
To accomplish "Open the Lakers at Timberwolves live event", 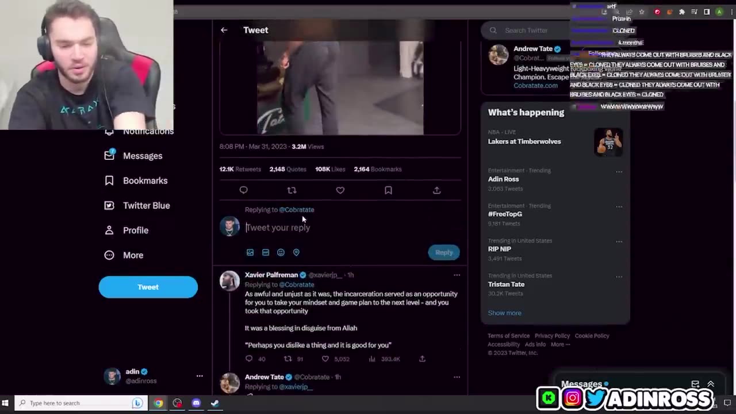I will click(x=524, y=141).
